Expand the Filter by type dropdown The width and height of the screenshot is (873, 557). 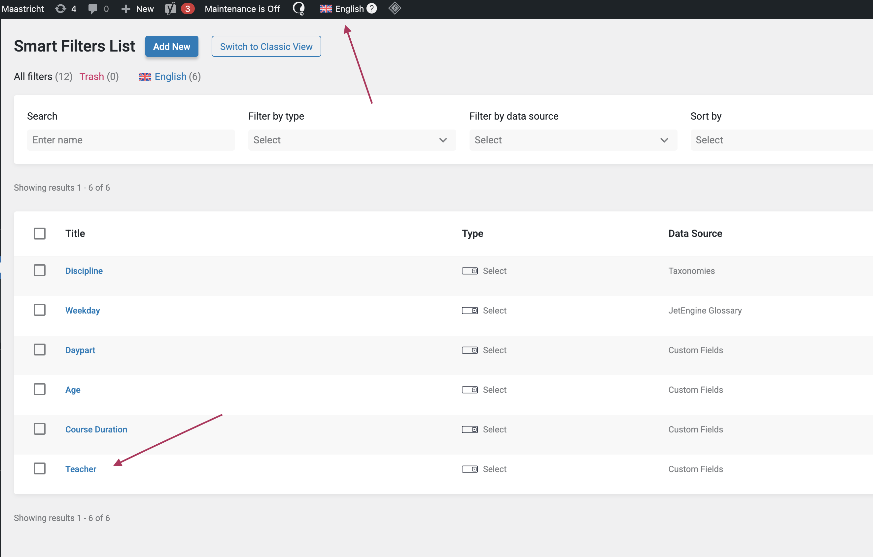[x=352, y=140]
